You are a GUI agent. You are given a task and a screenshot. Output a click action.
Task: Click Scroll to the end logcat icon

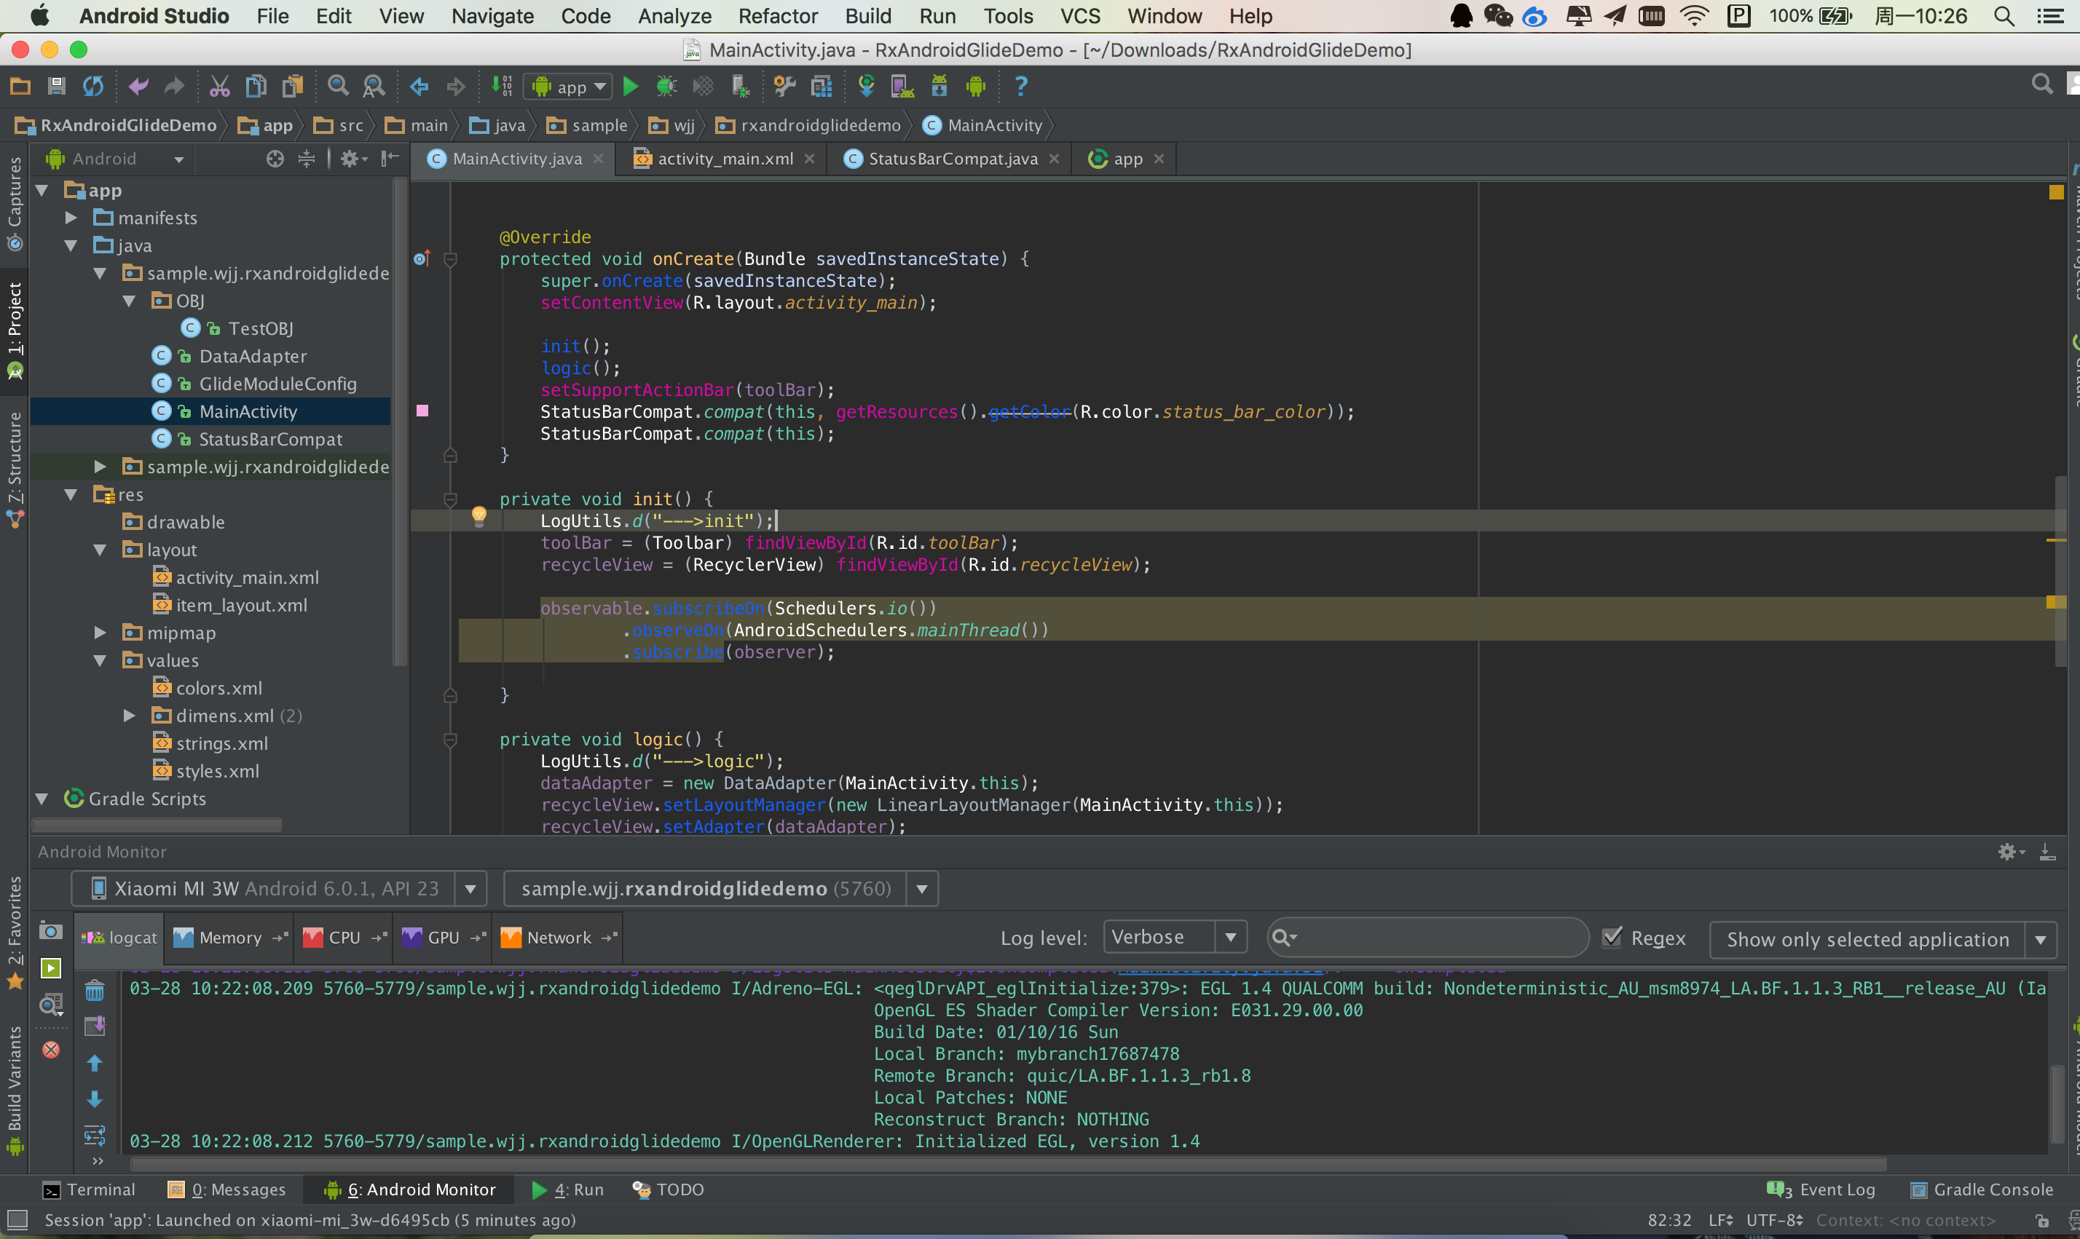coord(95,1025)
